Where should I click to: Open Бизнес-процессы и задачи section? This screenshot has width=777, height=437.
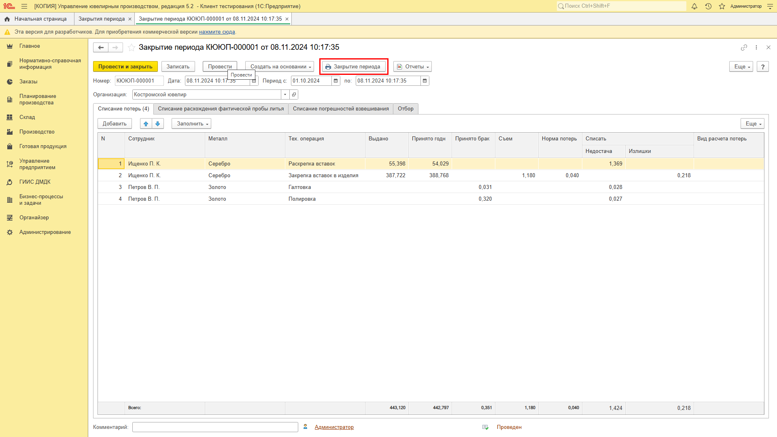point(41,200)
